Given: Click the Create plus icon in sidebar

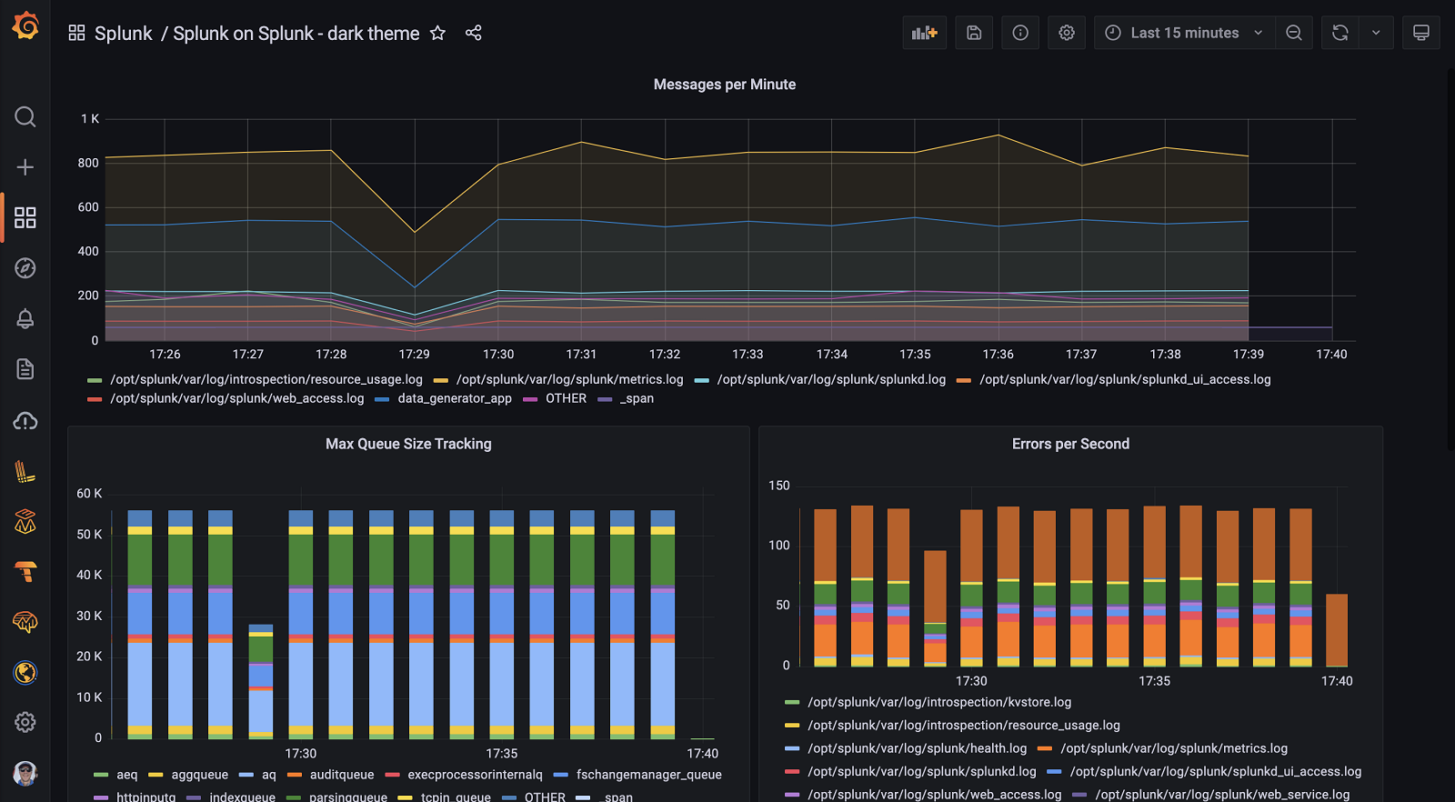Looking at the screenshot, I should pos(25,167).
